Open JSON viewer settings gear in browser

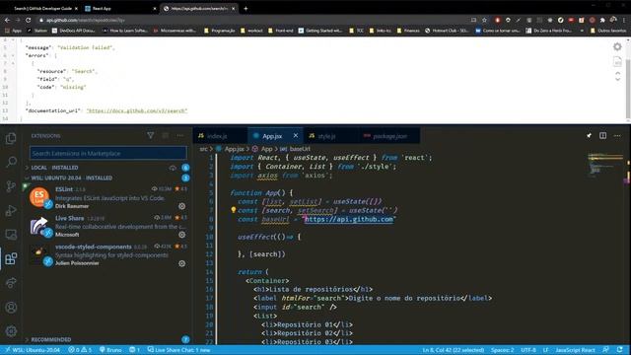pyautogui.click(x=617, y=46)
